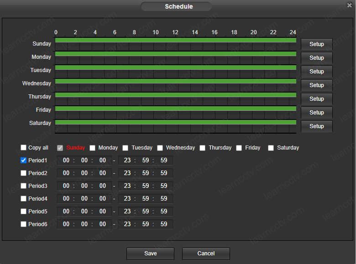Click Period1 start hour field
The height and width of the screenshot is (264, 356).
tap(66, 160)
